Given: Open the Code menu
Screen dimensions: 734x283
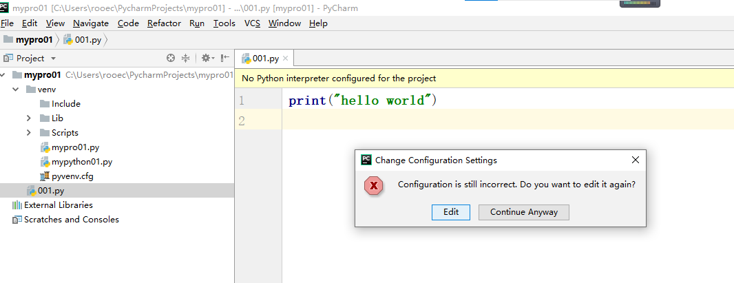Looking at the screenshot, I should tap(128, 23).
